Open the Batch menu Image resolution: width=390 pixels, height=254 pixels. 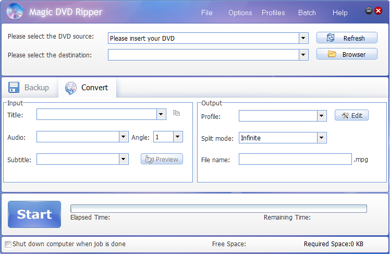tap(307, 13)
